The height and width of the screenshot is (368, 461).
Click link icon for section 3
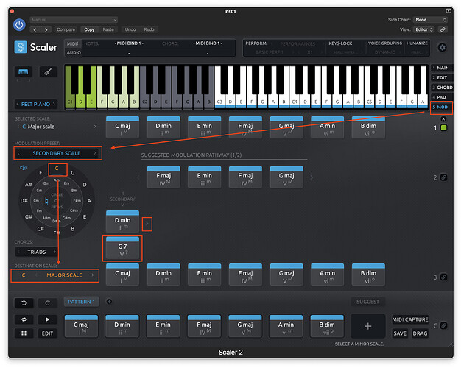click(x=443, y=277)
